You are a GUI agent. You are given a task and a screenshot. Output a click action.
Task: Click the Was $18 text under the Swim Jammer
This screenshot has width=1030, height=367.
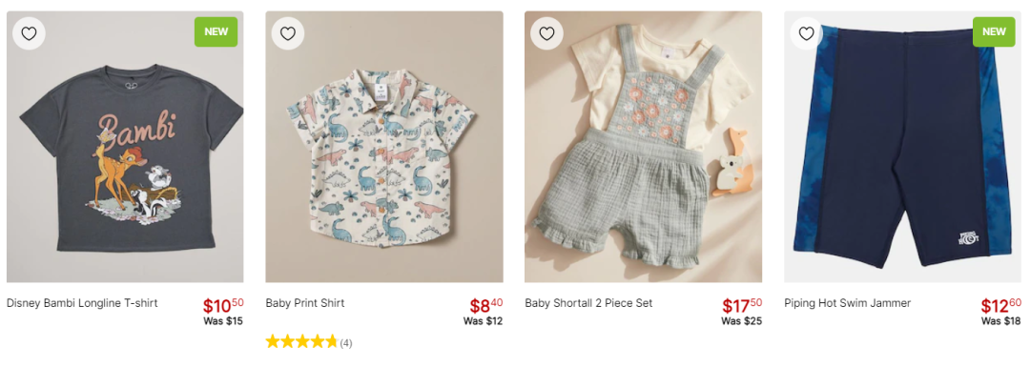(x=1001, y=321)
